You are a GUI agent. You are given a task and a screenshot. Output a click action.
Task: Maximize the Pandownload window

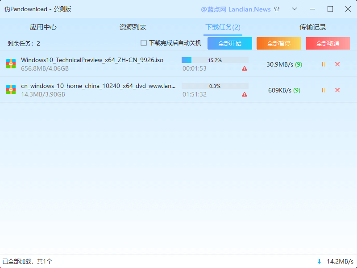(x=330, y=9)
